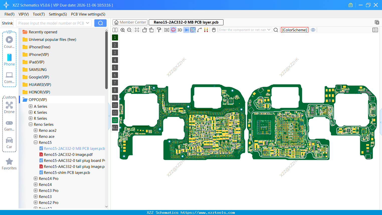
Task: Select the Zoom In tool
Action: 123,30
